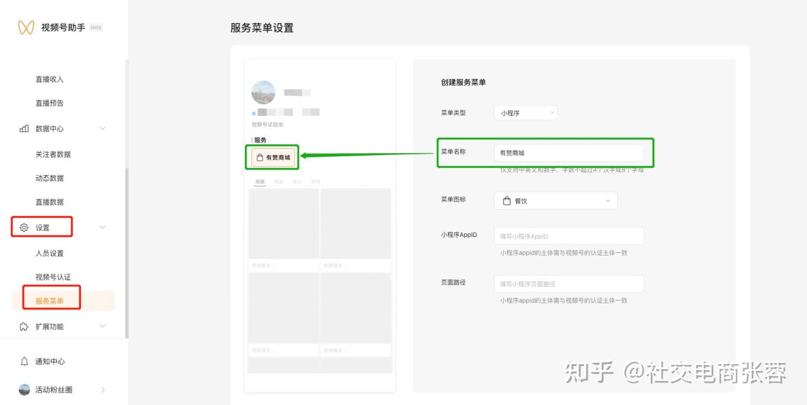807x405 pixels.
Task: View 直播数据 in the sidebar
Action: tap(50, 202)
